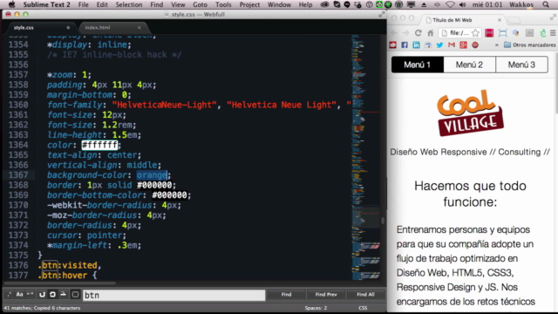The height and width of the screenshot is (314, 558).
Task: Open CSS syntax selector in status bar
Action: point(363,308)
